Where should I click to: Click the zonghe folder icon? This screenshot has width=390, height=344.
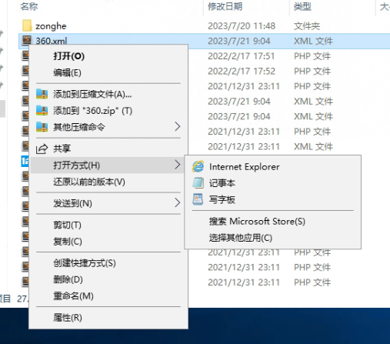pos(27,25)
